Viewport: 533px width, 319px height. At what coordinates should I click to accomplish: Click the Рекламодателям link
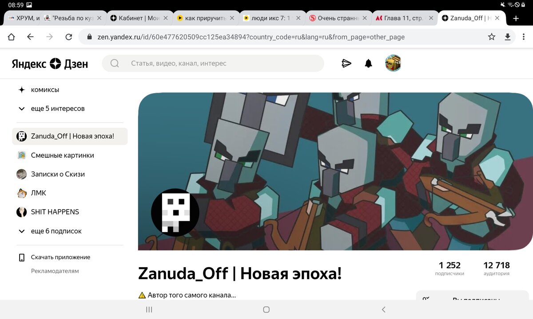click(55, 271)
